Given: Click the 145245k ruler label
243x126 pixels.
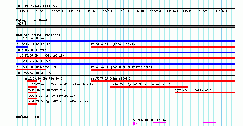Looking at the screenshot, I should coord(91,11).
